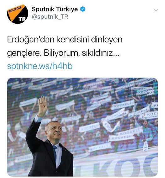Open Sputnik Türkiye display name
Viewport: 165px width, 178px height.
tap(55, 9)
